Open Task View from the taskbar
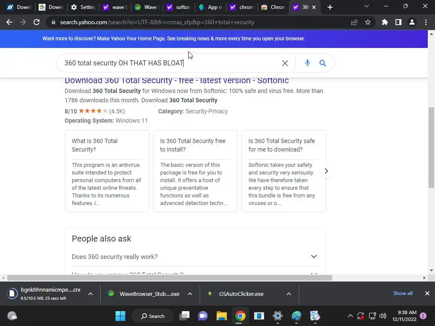435x326 pixels. click(x=184, y=316)
